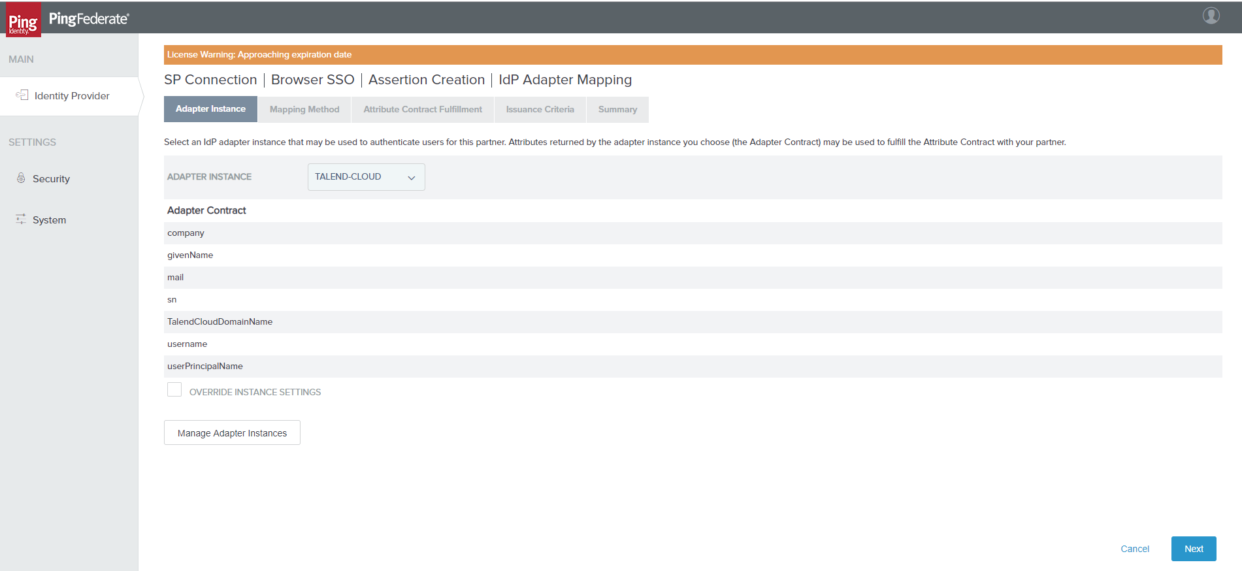Viewport: 1242px width, 571px height.
Task: Open the user account profile icon
Action: pyautogui.click(x=1211, y=15)
